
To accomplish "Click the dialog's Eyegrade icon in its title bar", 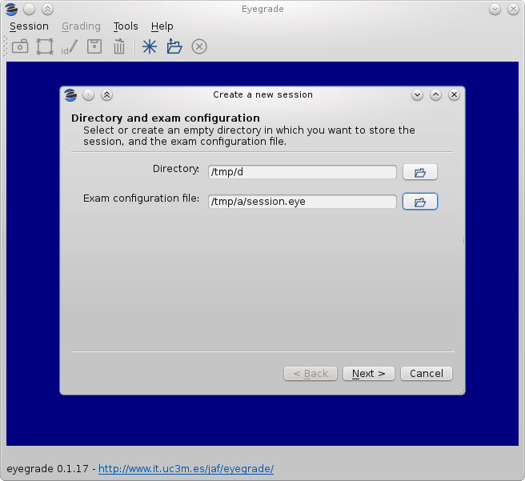I will point(70,95).
